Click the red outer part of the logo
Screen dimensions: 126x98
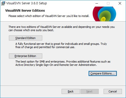point(95,14)
